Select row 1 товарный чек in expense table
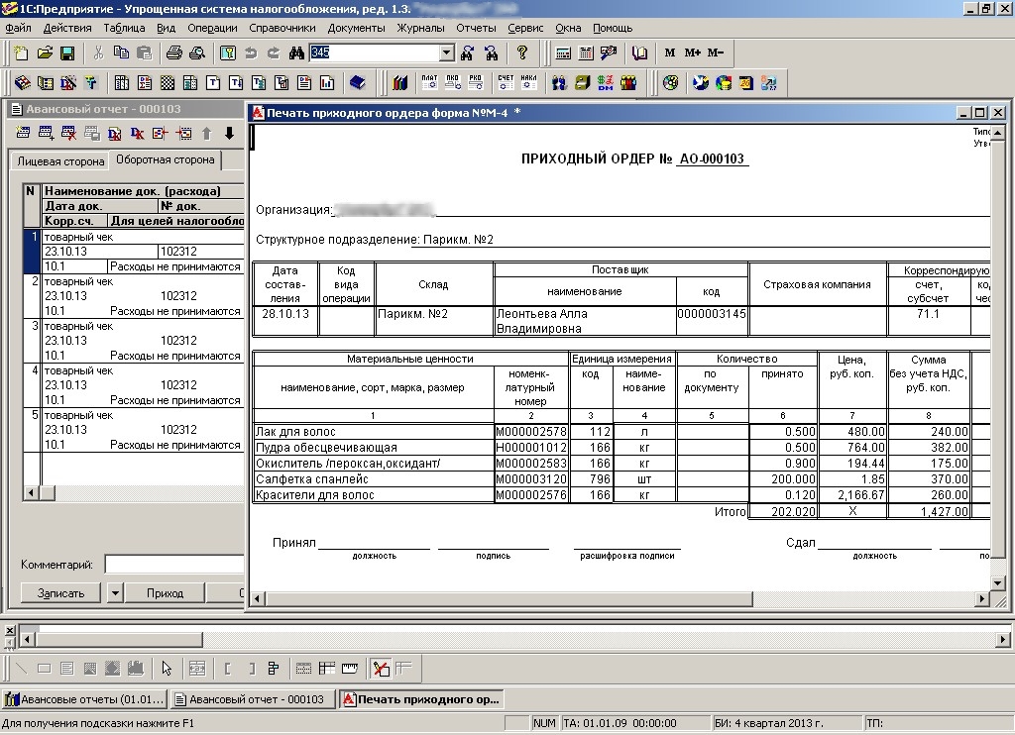Viewport: 1015px width, 735px height. pos(134,252)
